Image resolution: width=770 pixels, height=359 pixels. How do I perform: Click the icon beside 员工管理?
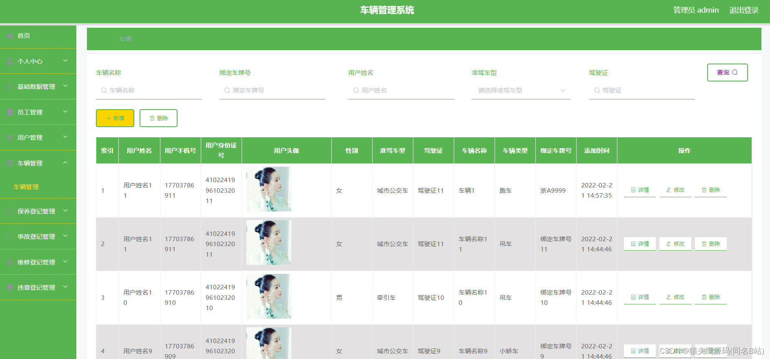click(10, 112)
